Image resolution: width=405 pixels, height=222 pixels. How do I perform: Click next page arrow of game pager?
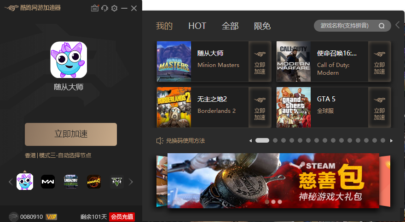(x=391, y=141)
